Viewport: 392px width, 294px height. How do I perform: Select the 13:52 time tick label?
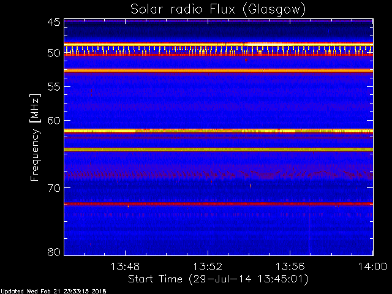pyautogui.click(x=208, y=266)
